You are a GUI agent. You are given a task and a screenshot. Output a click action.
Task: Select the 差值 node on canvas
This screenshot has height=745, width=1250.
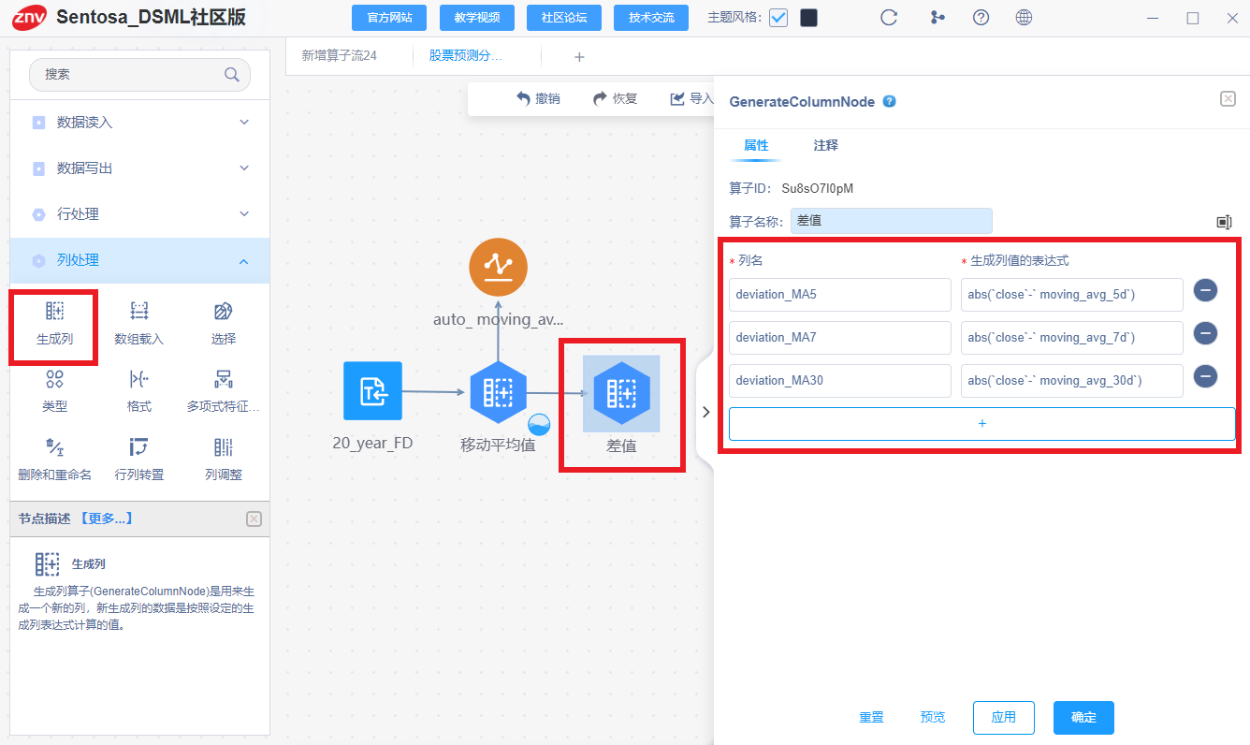point(621,393)
